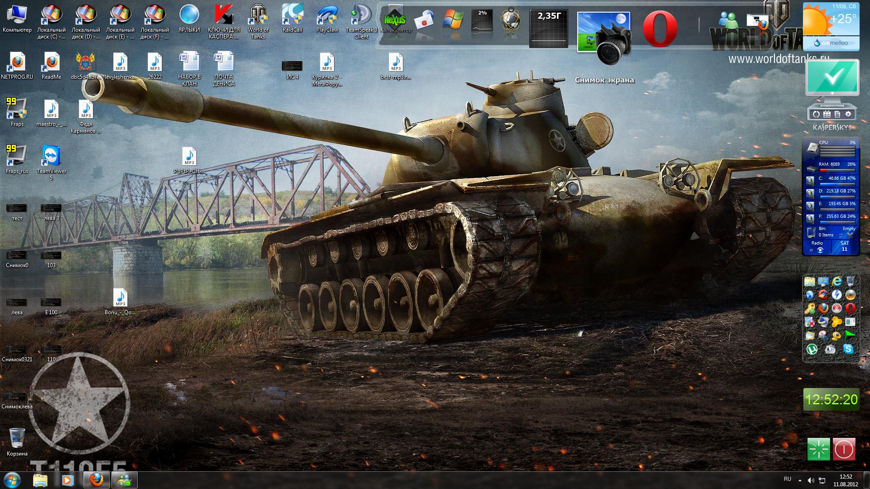Launch the RaidCall shortcut
This screenshot has height=489, width=870.
[x=293, y=18]
